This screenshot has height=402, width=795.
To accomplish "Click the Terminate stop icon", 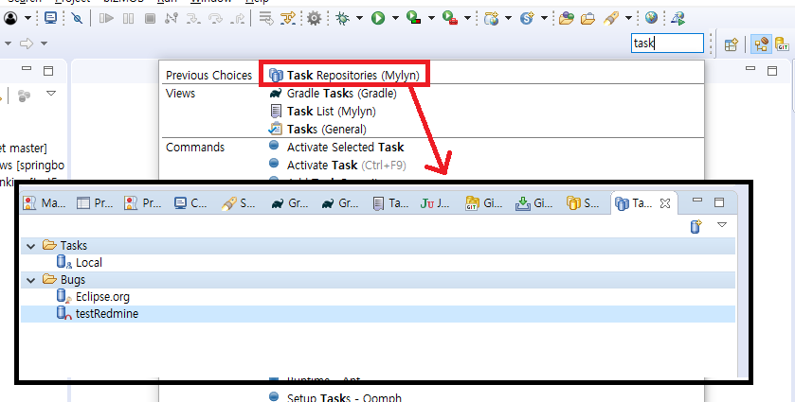I will (150, 19).
